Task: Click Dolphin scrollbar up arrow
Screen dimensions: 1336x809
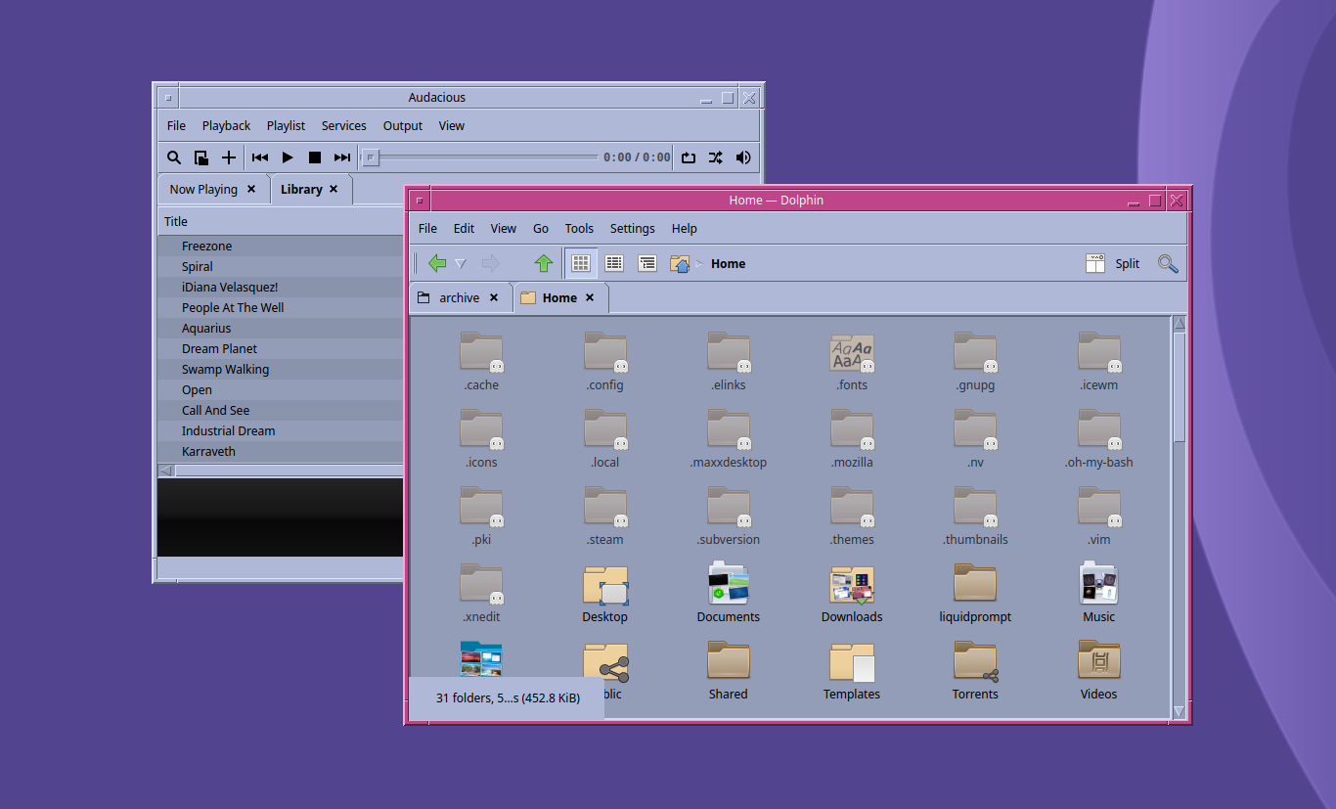Action: coord(1179,324)
